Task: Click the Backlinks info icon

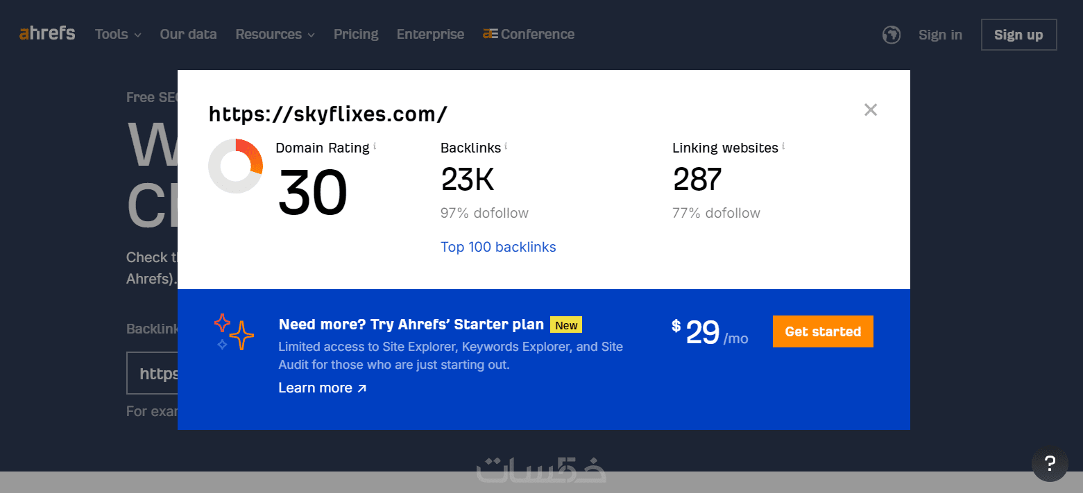Action: click(x=506, y=146)
